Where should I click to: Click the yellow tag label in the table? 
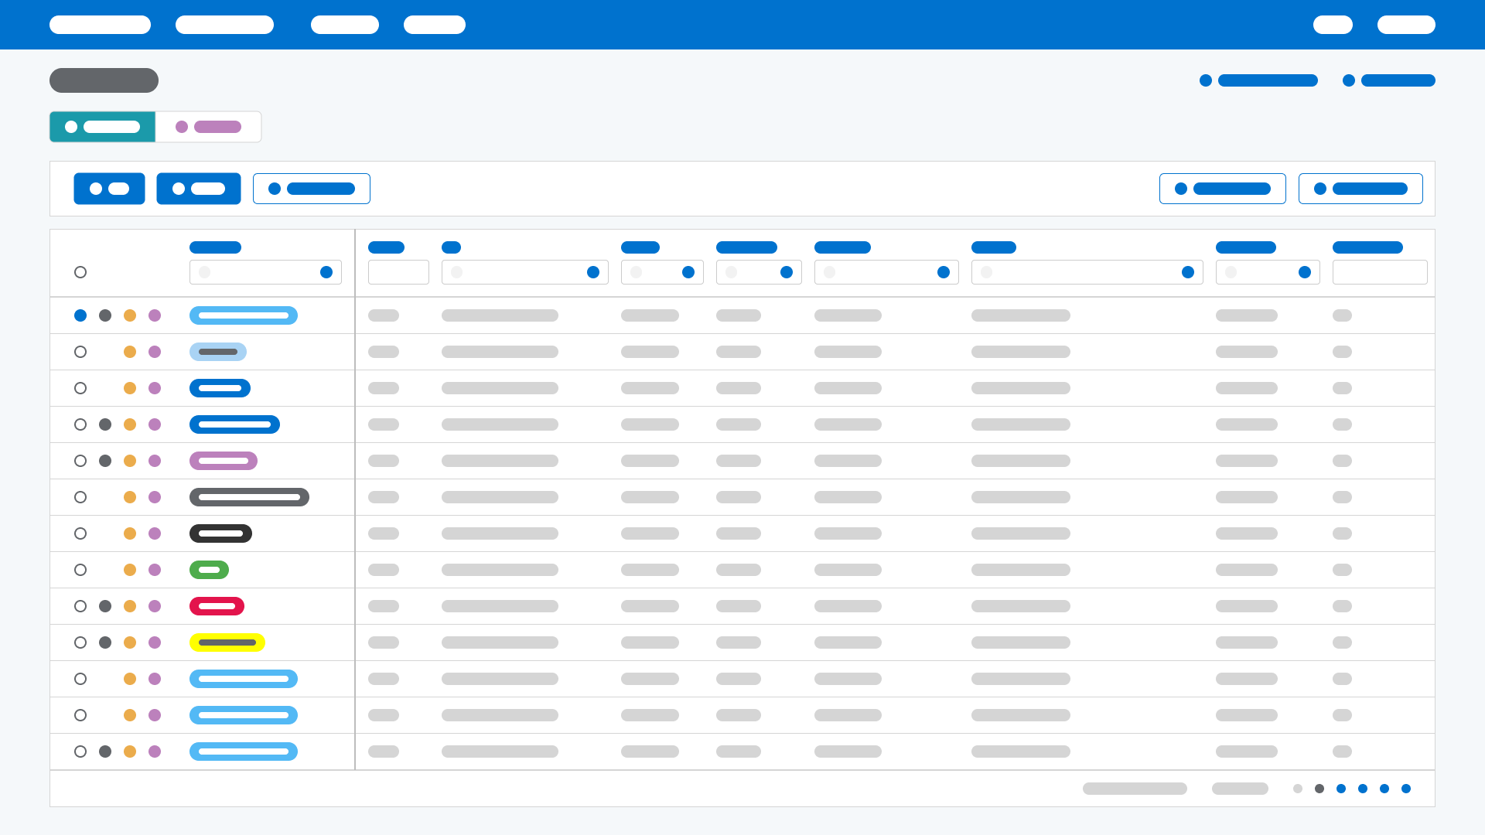tap(227, 642)
